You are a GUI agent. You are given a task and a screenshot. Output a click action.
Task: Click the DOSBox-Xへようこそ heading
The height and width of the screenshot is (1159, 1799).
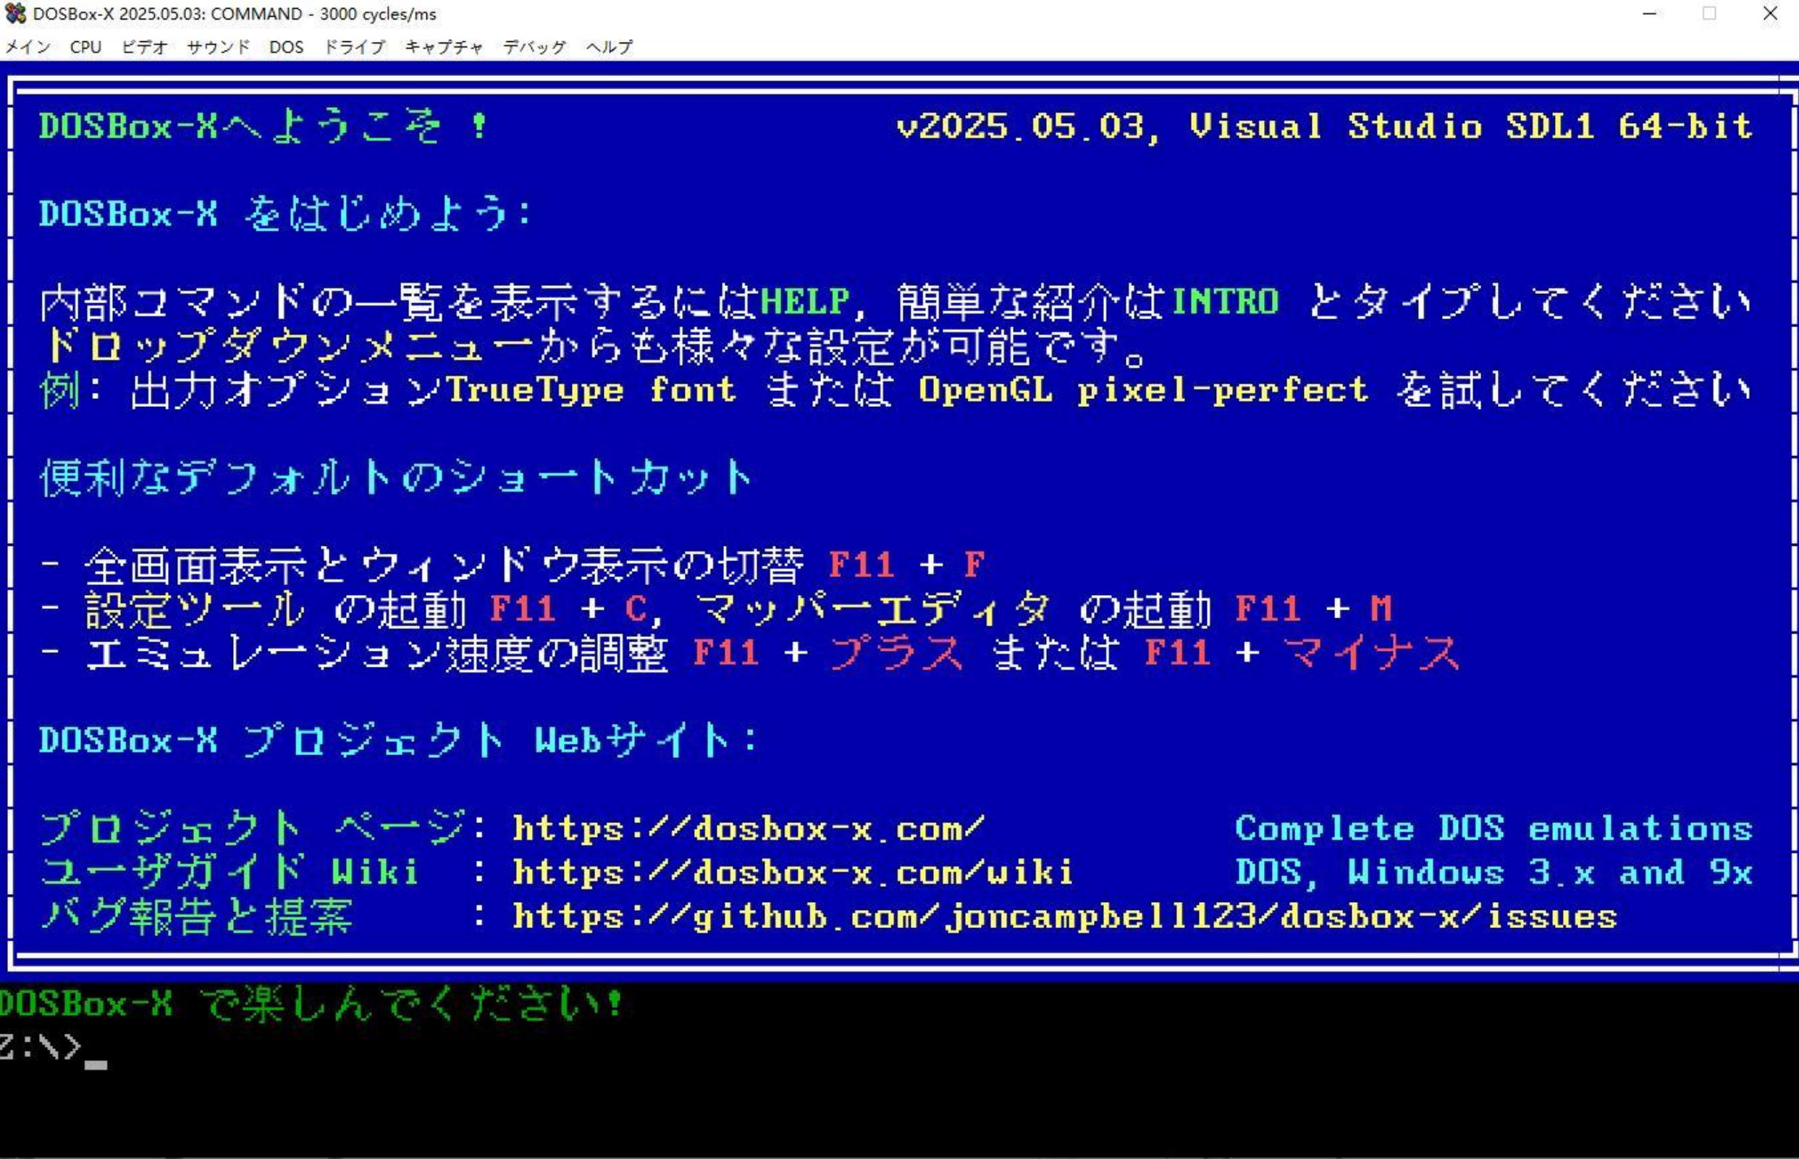tap(264, 126)
